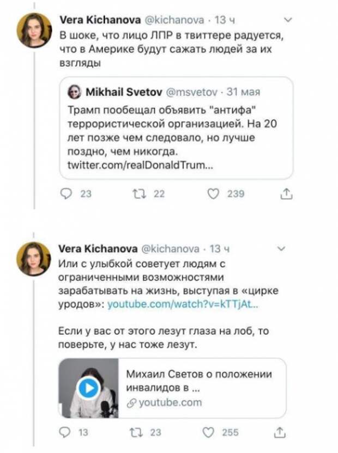The height and width of the screenshot is (453, 338).
Task: Like the second tweet with 255 likes
Action: [x=208, y=432]
